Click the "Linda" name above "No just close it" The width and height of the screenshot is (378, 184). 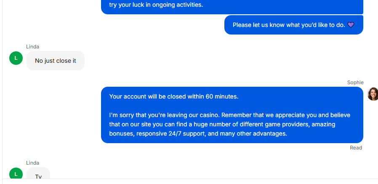[x=32, y=47]
